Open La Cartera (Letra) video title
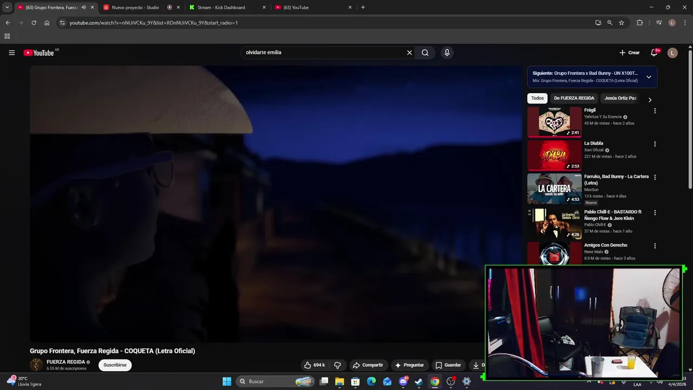Screen dimensions: 693x390 coord(616,180)
